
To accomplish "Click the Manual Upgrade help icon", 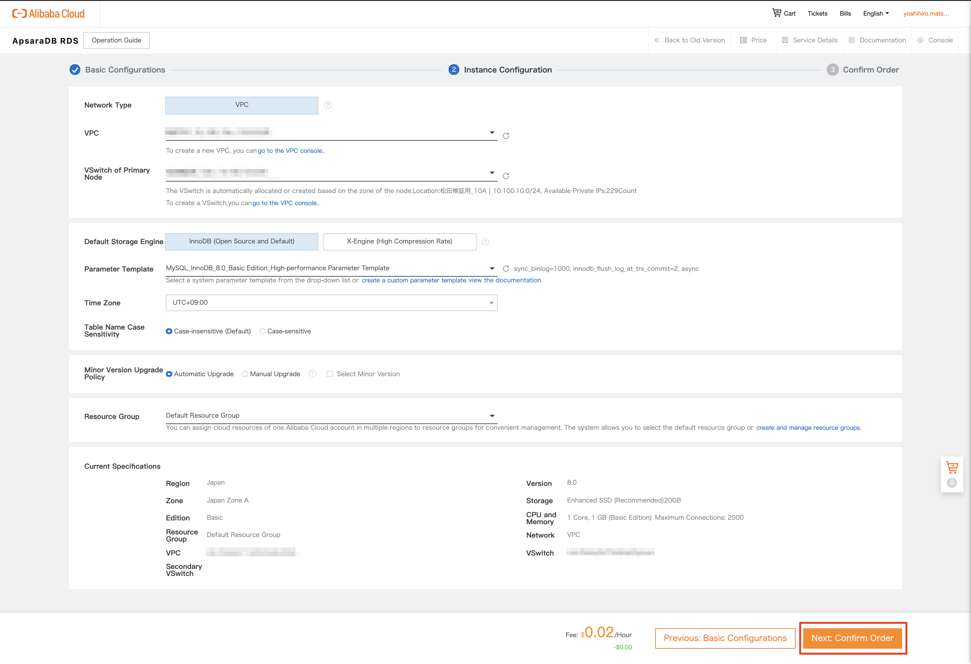I will point(313,373).
